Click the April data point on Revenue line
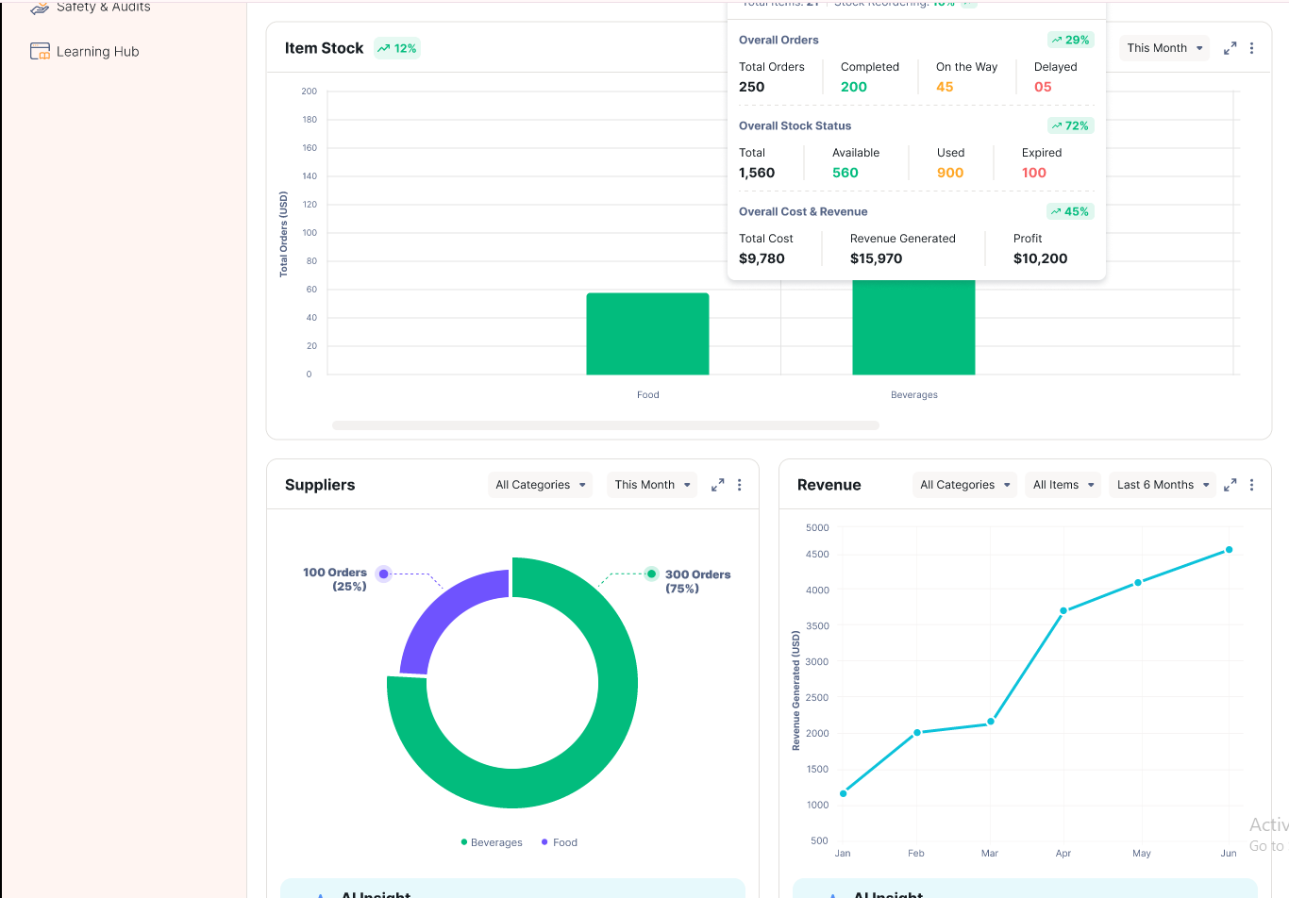 (1063, 610)
